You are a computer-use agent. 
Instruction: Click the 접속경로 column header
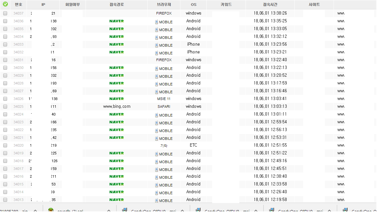tap(117, 5)
